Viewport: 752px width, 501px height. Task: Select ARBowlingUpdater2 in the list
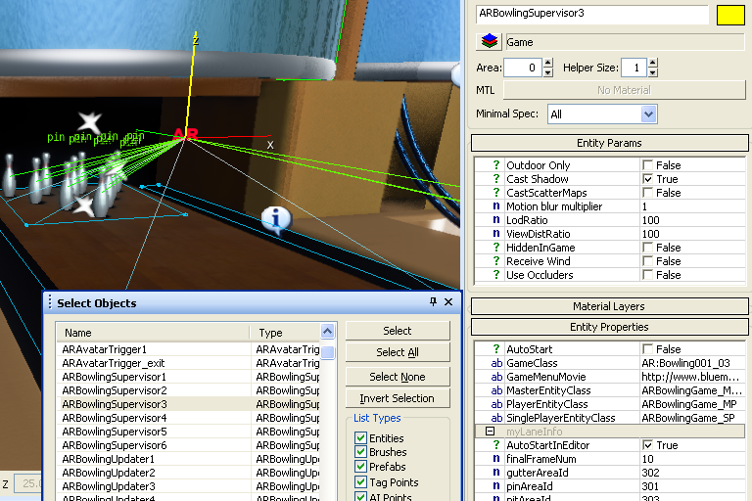pyautogui.click(x=188, y=473)
